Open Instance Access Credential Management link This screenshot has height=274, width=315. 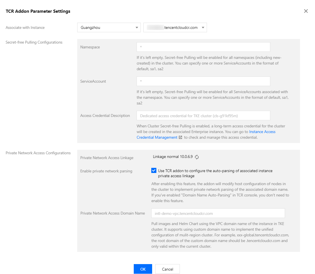point(206,134)
